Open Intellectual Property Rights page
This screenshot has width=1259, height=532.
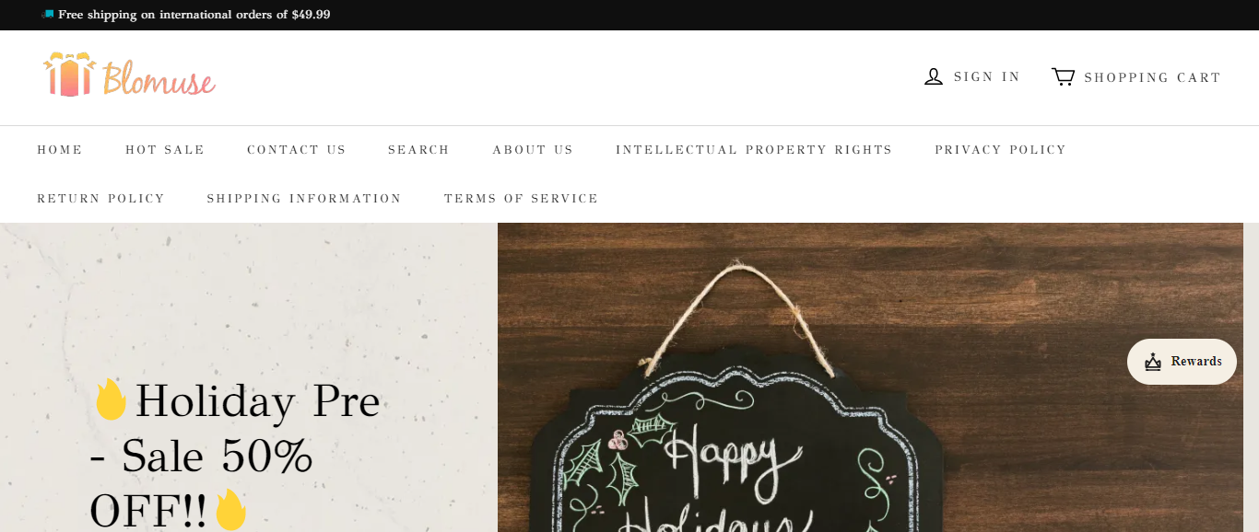pyautogui.click(x=754, y=150)
